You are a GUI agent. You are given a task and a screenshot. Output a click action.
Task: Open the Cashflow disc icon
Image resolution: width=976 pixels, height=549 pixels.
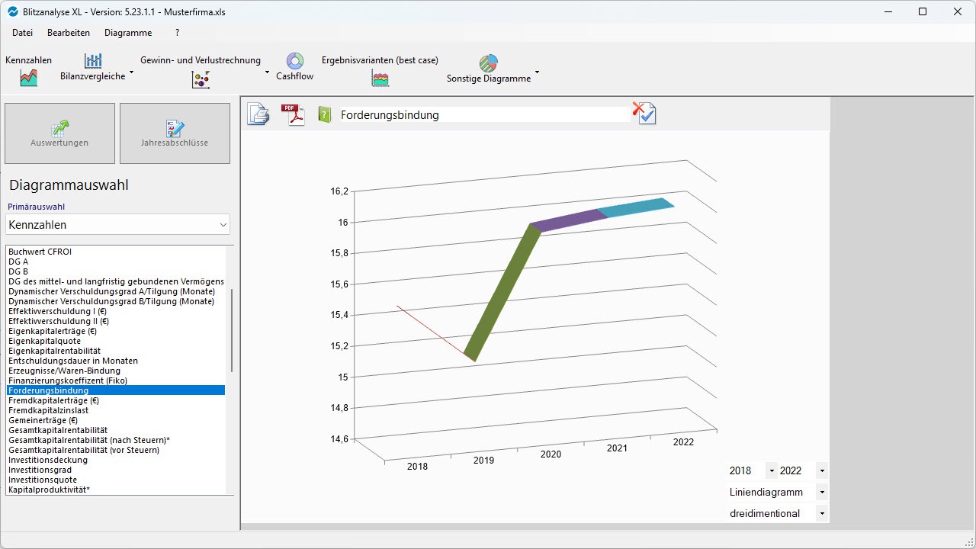point(294,61)
